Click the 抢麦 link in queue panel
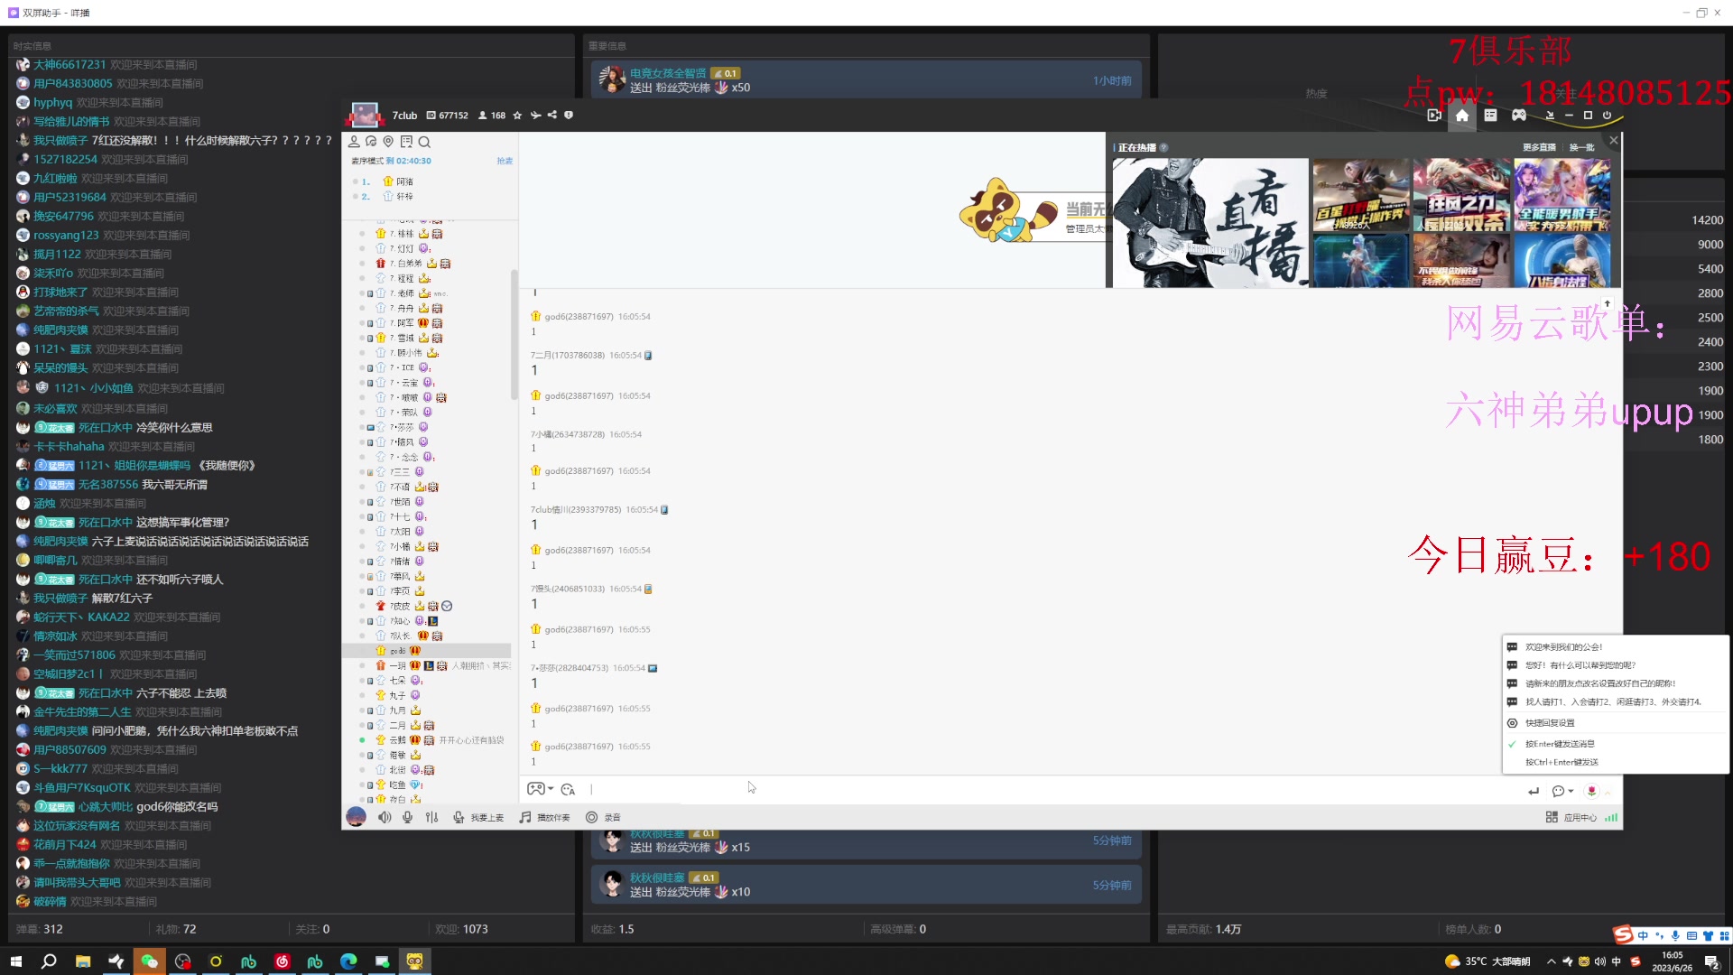This screenshot has width=1733, height=975. tap(505, 161)
